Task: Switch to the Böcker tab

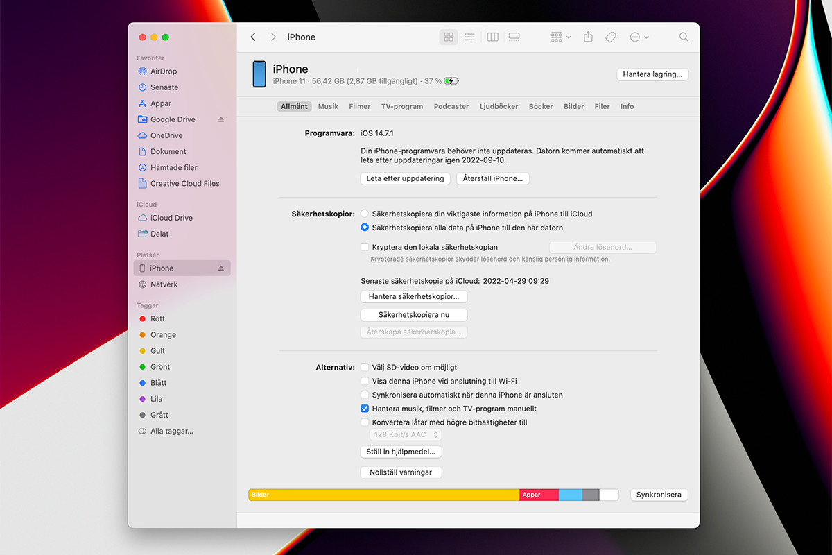Action: [x=541, y=107]
